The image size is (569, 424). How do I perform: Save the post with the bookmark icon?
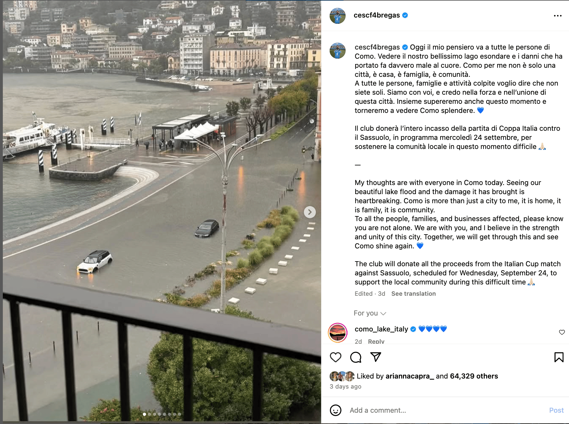click(559, 357)
